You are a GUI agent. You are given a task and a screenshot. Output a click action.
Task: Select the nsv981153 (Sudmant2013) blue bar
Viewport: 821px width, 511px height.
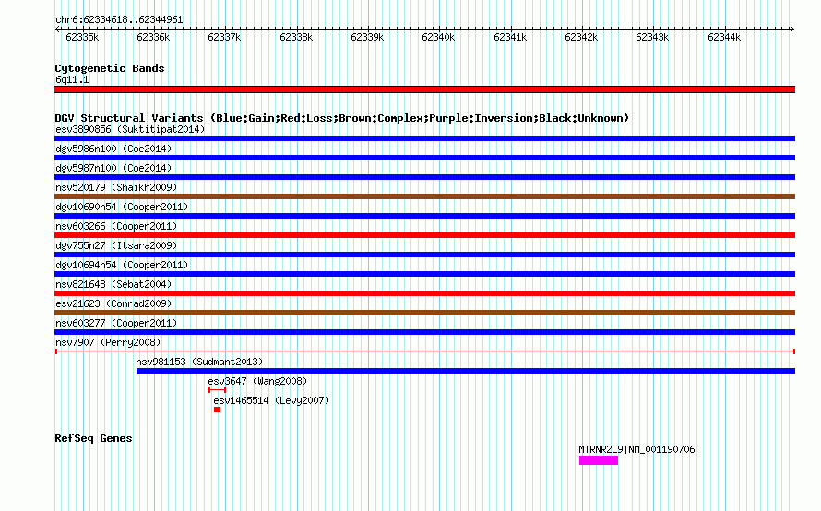[x=466, y=371]
